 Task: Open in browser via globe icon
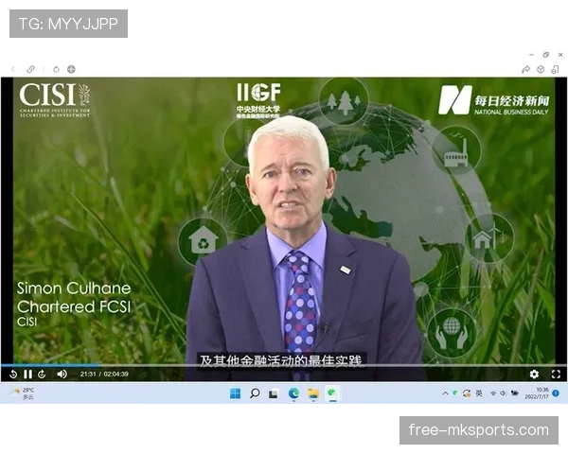point(71,69)
